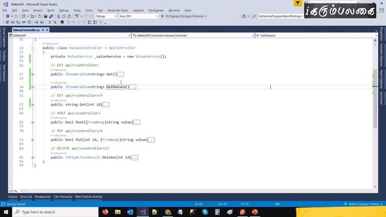Collapse the ValuesController class on line 12

coord(33,48)
